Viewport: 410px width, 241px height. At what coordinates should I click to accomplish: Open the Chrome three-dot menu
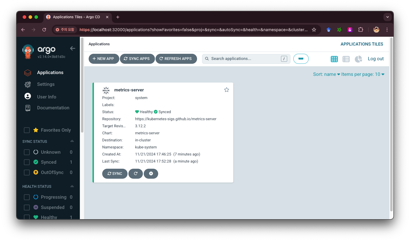coord(387,30)
